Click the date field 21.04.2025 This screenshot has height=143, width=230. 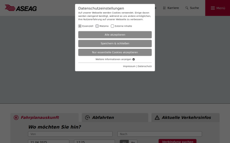click(x=49, y=141)
